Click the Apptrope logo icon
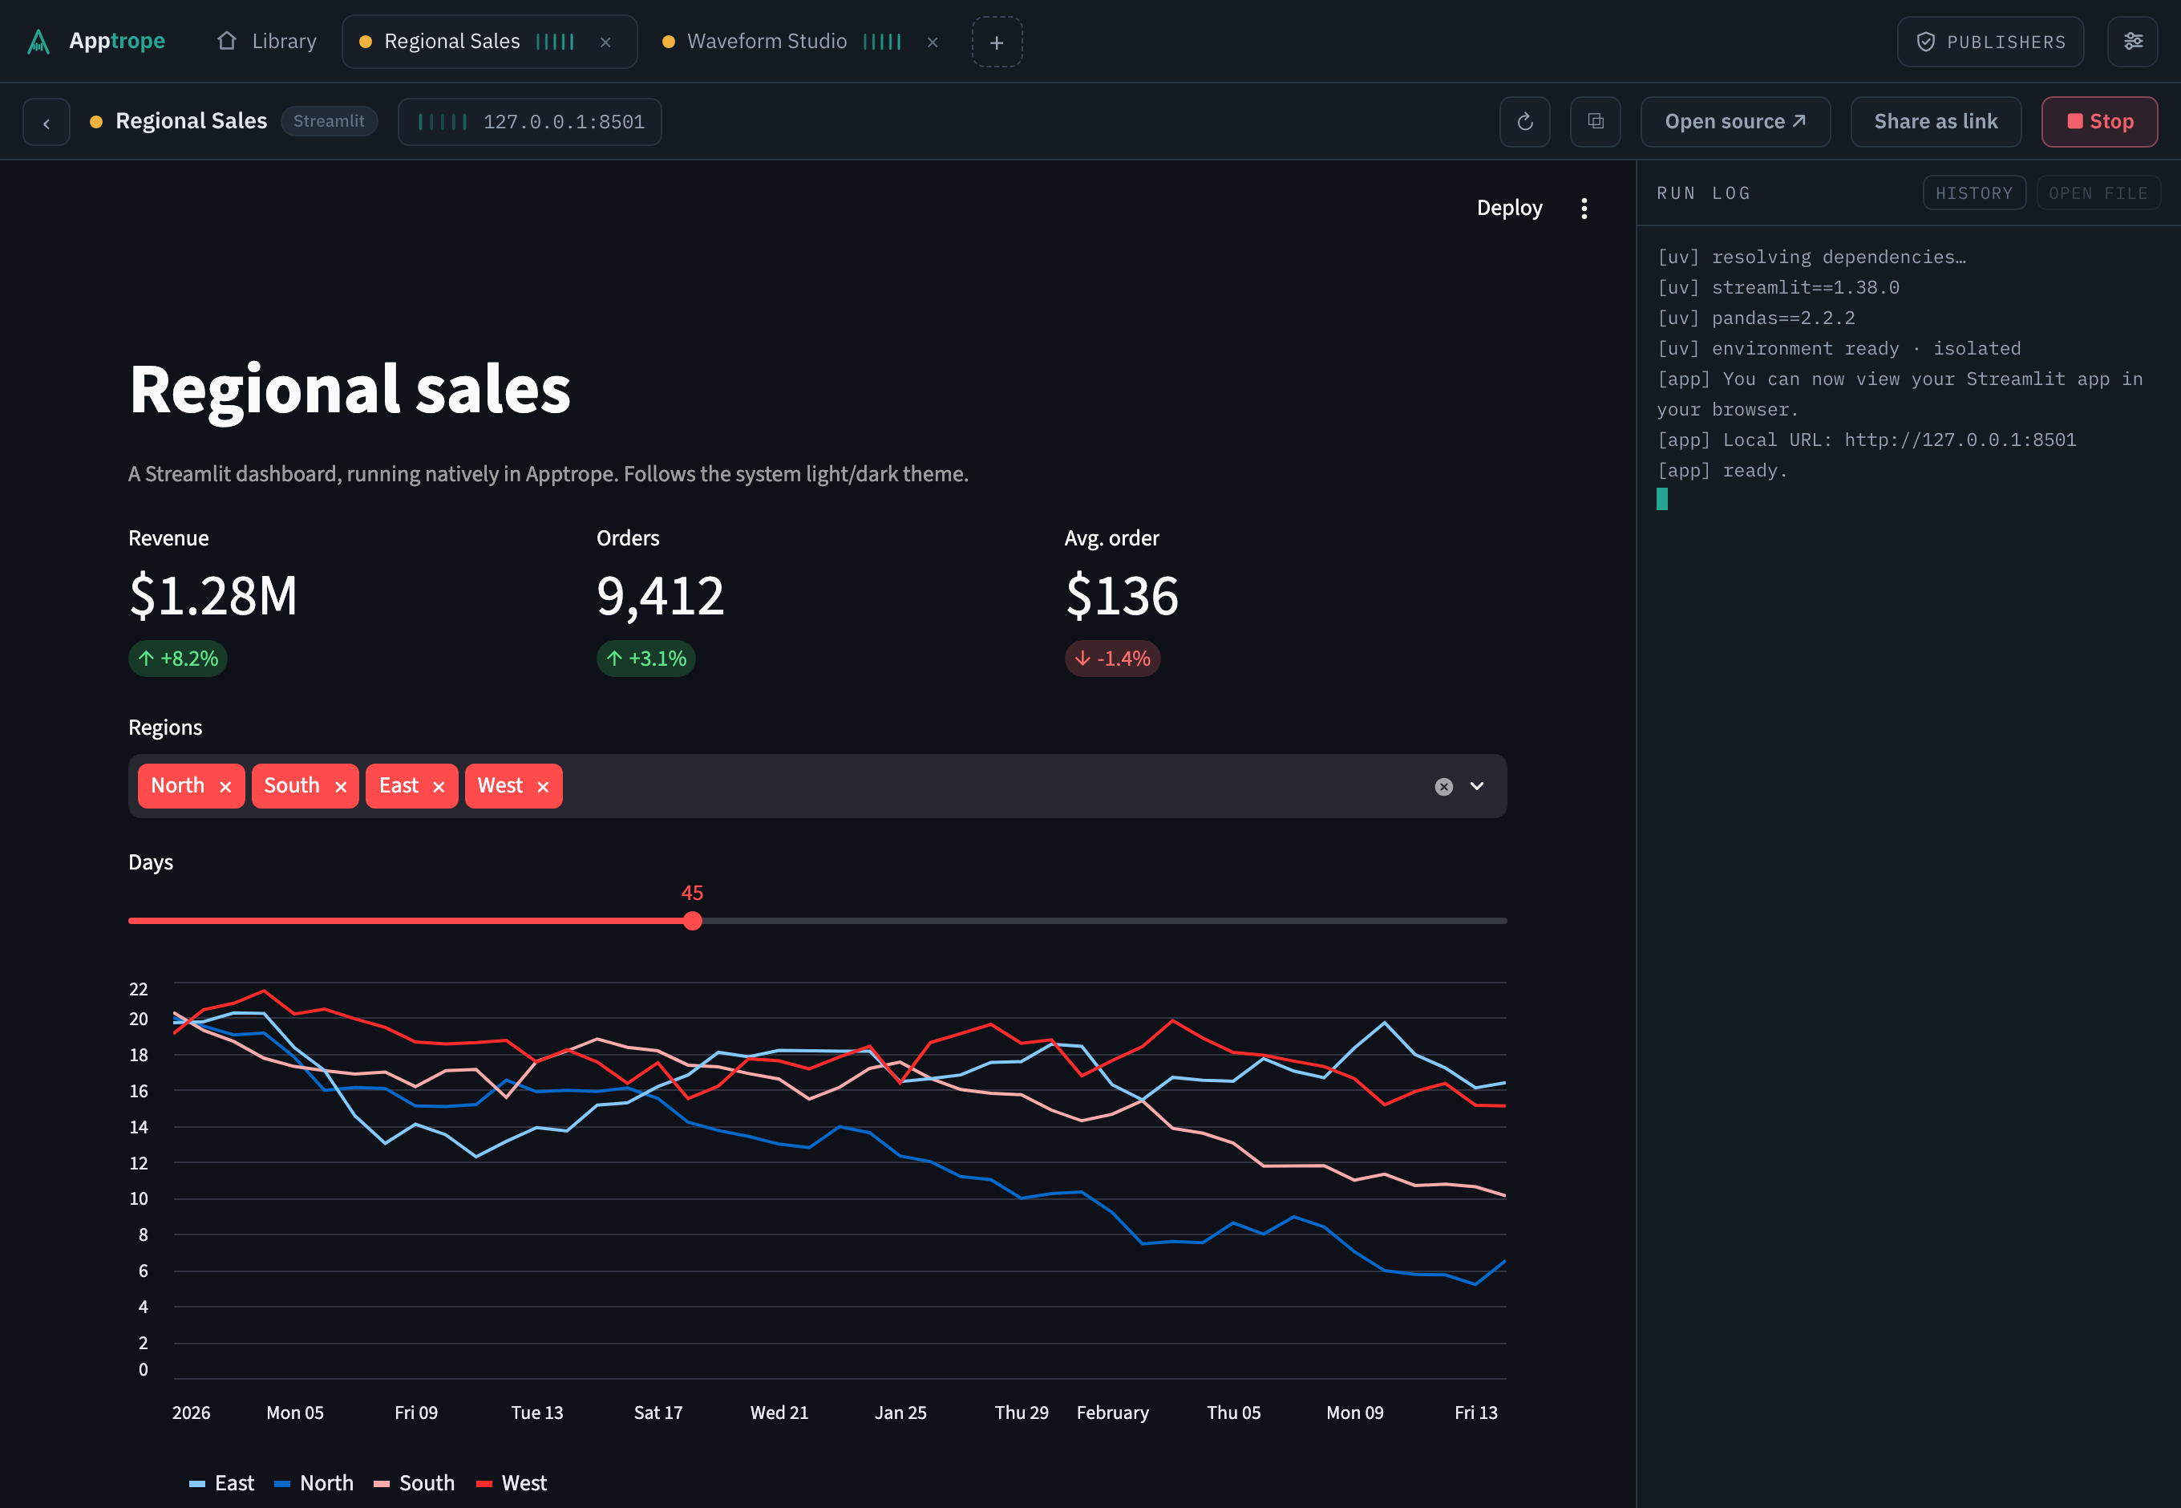2181x1508 pixels. pos(38,42)
